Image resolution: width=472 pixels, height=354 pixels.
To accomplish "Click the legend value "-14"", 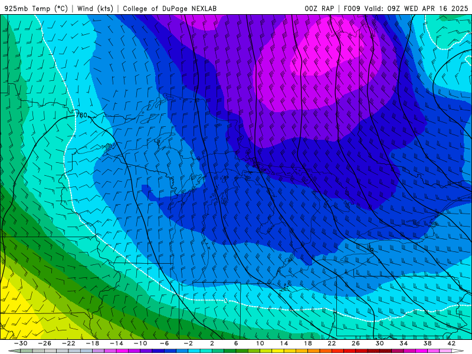I will (116, 343).
